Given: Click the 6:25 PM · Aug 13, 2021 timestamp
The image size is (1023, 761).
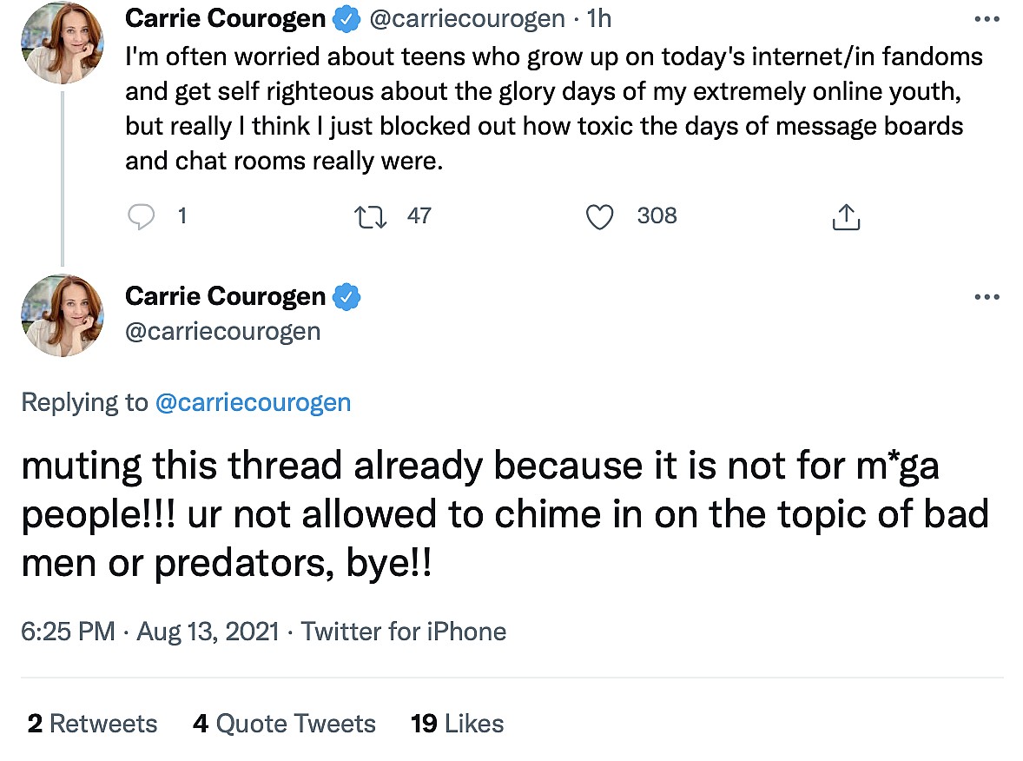Looking at the screenshot, I should click(x=149, y=631).
